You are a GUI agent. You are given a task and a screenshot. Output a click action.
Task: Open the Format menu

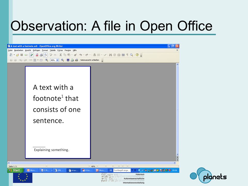[45, 50]
